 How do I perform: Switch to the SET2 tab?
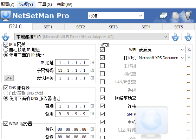[81, 27]
